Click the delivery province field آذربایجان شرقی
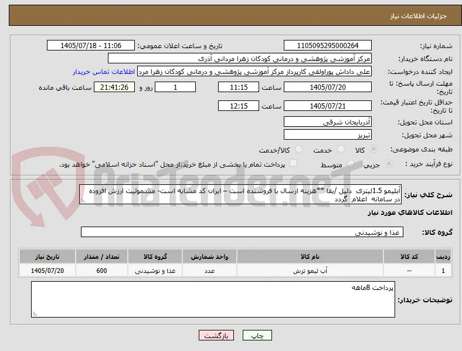The height and width of the screenshot is (351, 462). pyautogui.click(x=328, y=122)
